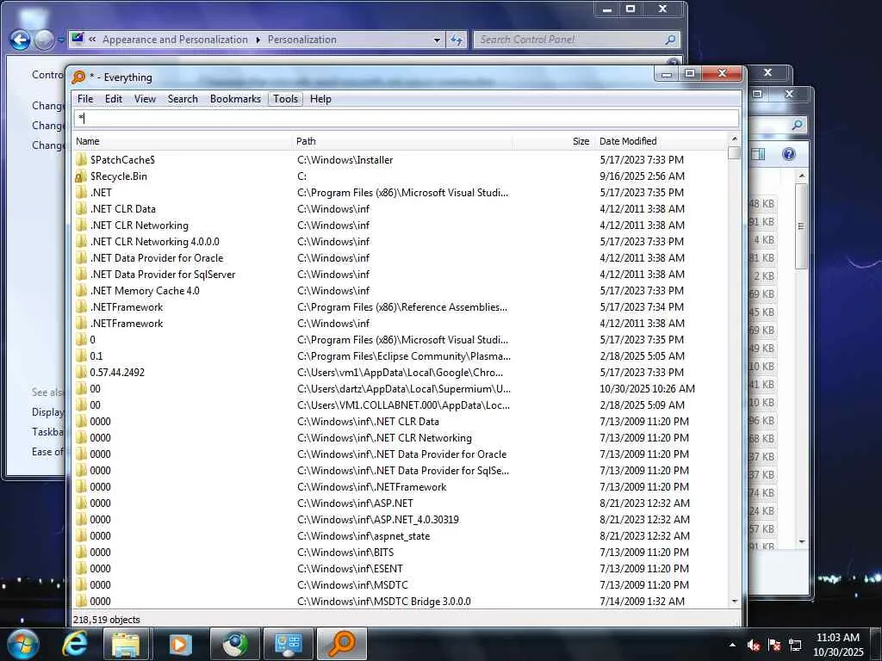882x661 pixels.
Task: Show hidden tray icons arrow
Action: tap(732, 645)
